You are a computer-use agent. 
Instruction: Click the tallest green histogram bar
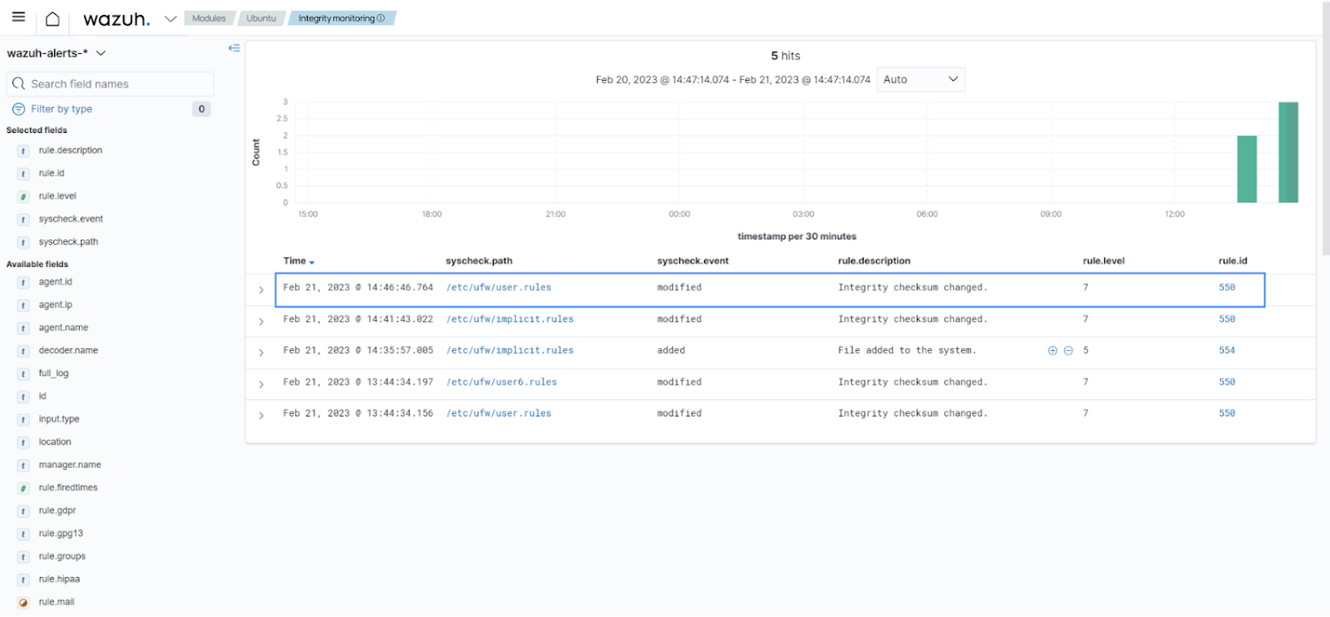click(1287, 152)
